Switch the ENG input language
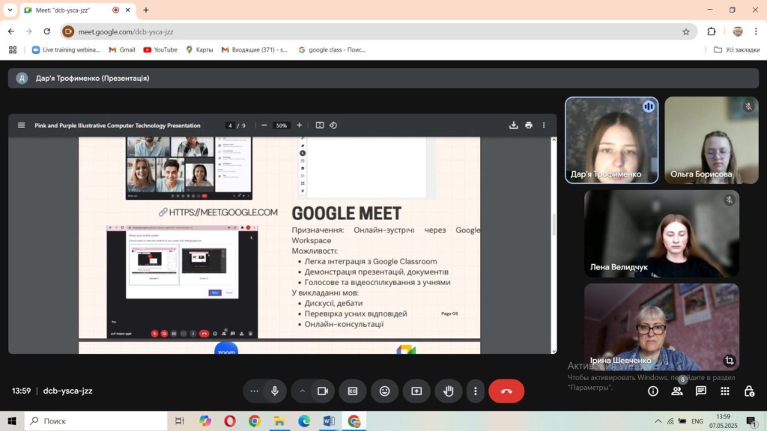The image size is (767, 431). point(697,421)
